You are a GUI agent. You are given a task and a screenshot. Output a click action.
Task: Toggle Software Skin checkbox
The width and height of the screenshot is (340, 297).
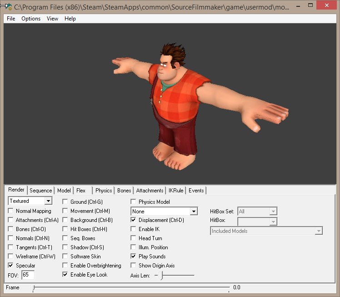65,257
